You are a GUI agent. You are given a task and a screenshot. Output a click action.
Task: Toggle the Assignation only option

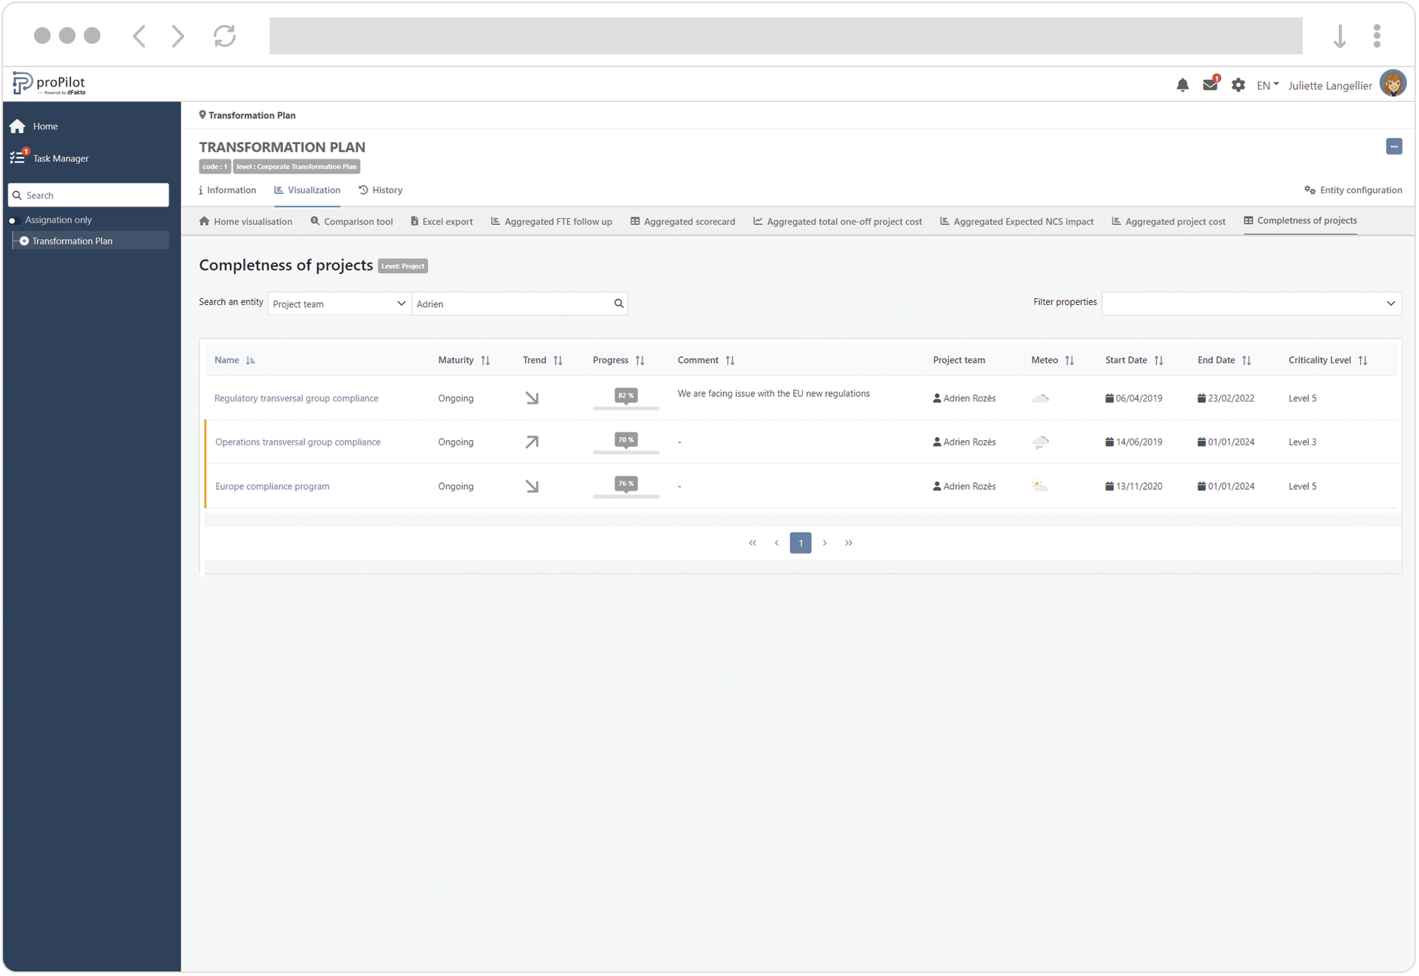(13, 220)
